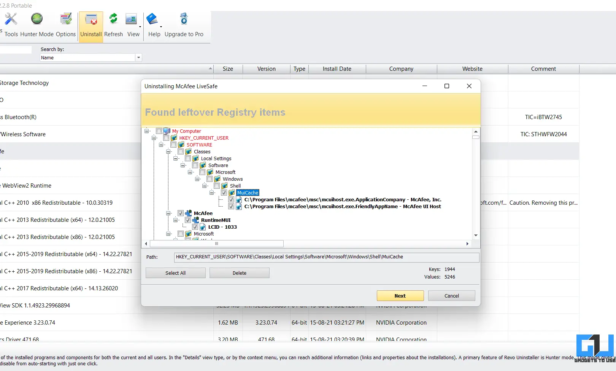This screenshot has width=616, height=371.
Task: Open the View toolbar menu
Action: pyautogui.click(x=133, y=25)
